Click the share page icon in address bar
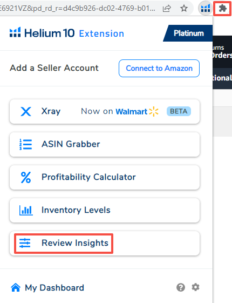Viewport: 232px width, 303px height. [x=167, y=8]
